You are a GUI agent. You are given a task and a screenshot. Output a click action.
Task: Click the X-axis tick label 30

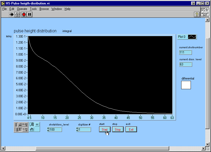(x=92, y=118)
